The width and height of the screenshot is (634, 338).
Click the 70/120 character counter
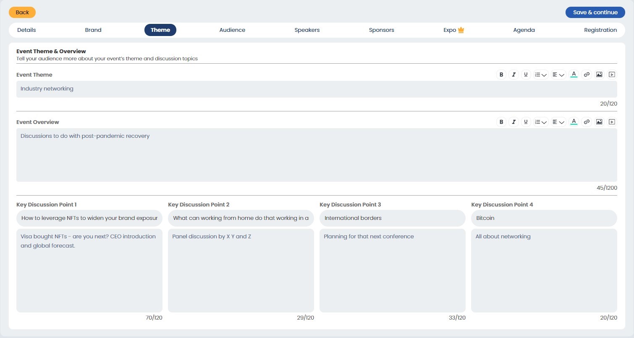point(154,318)
